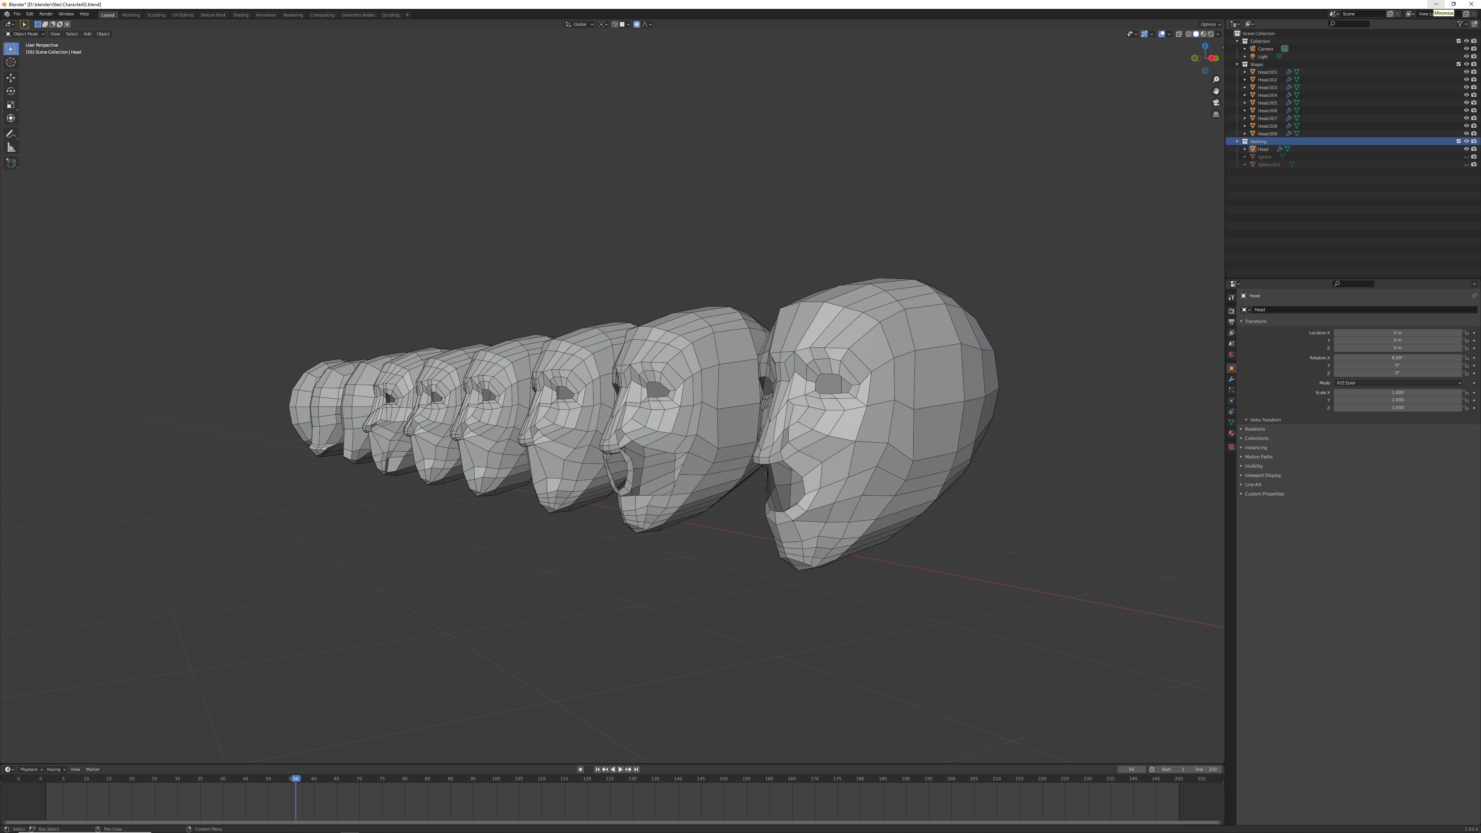The height and width of the screenshot is (833, 1481).
Task: Hide the Light object with its eye icon
Action: click(x=1466, y=56)
